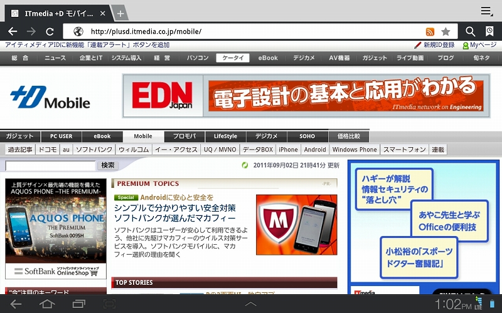Open the 新規ID登録 registration link
This screenshot has width=502, height=313.
pyautogui.click(x=435, y=45)
